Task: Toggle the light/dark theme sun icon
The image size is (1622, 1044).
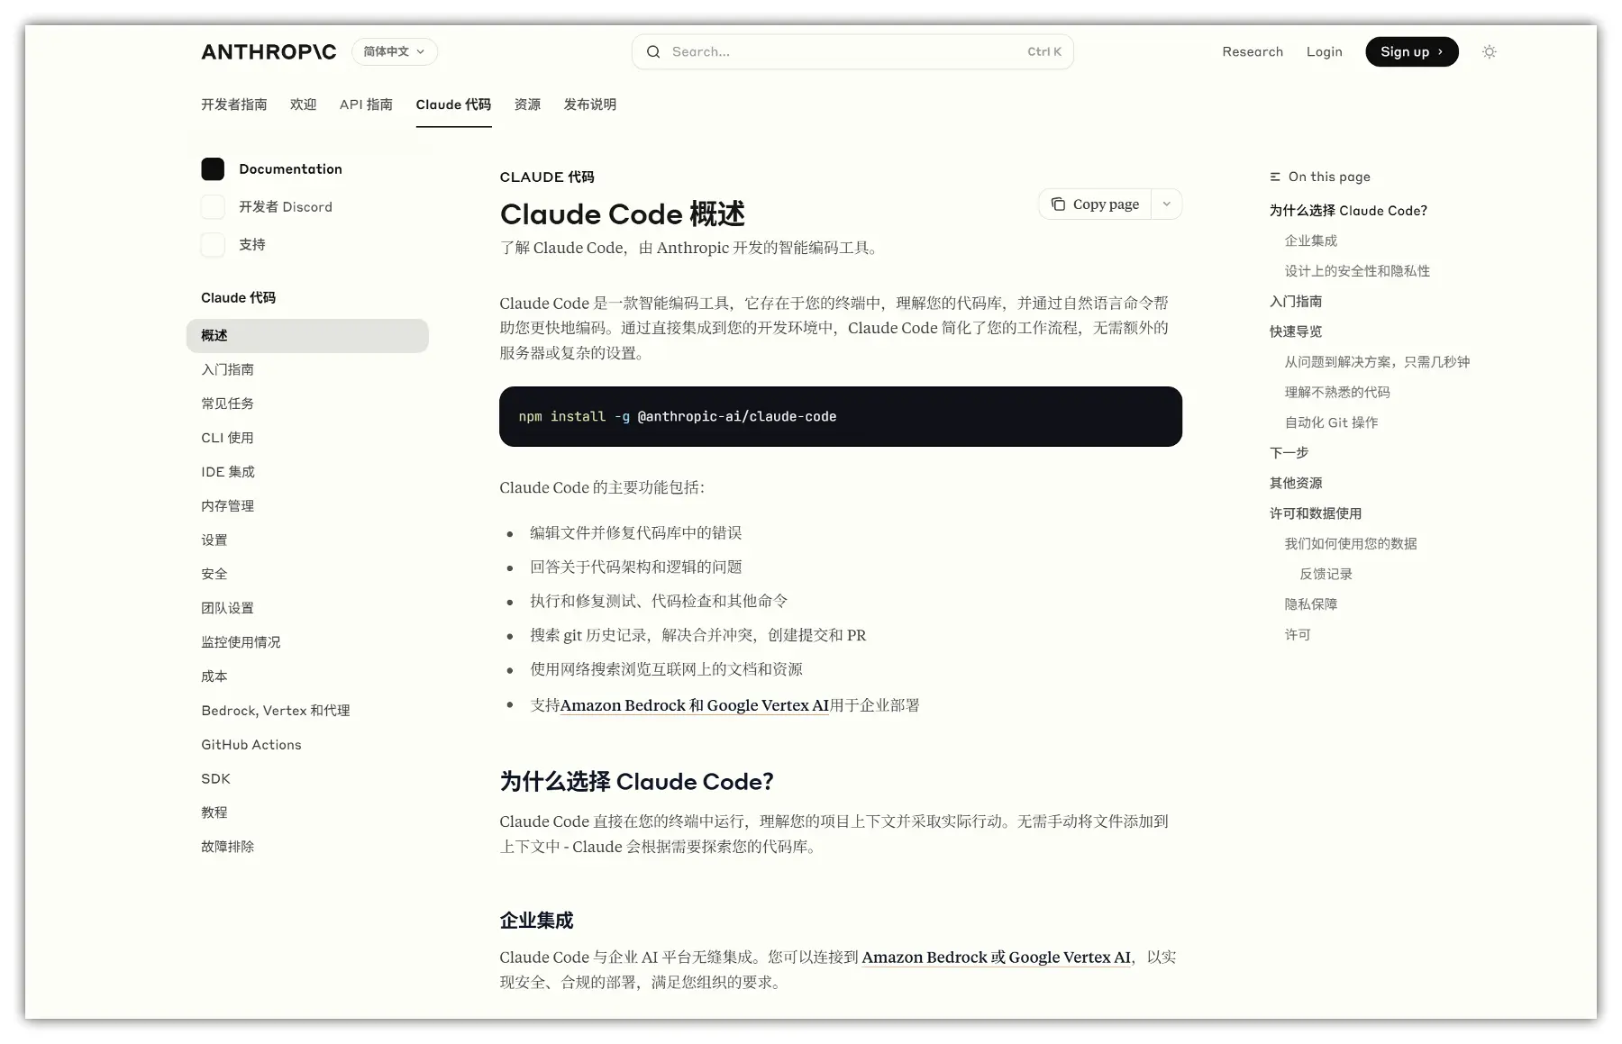Action: point(1490,52)
